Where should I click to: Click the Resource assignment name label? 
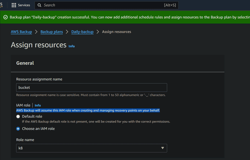[x=39, y=79]
